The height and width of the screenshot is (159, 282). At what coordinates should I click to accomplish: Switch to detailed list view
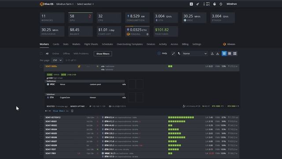pyautogui.click(x=224, y=53)
